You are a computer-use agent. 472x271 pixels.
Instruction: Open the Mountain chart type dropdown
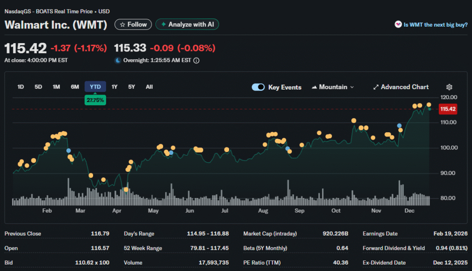(x=333, y=87)
